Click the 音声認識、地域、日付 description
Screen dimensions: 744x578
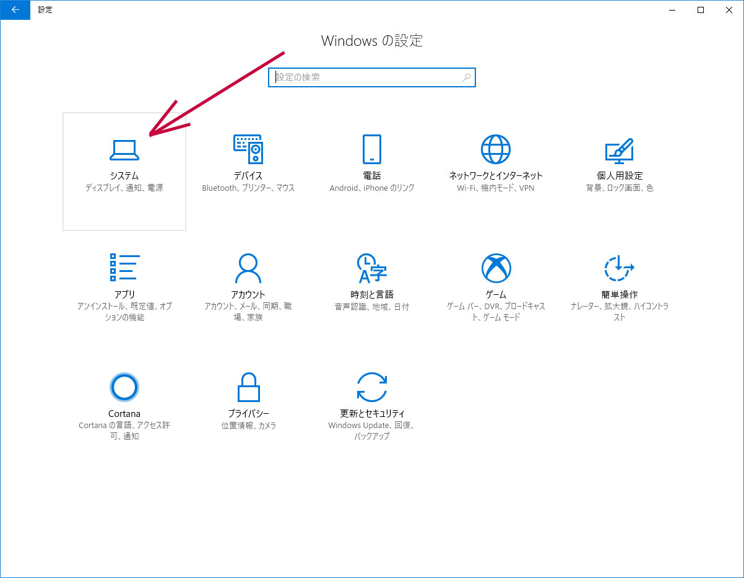point(372,307)
